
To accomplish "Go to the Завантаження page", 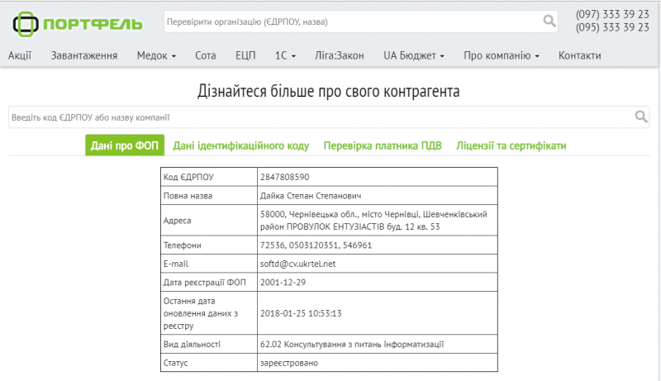I will tap(83, 55).
